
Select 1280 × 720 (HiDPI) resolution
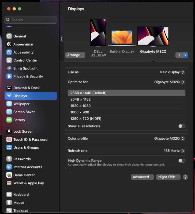pyautogui.click(x=126, y=119)
